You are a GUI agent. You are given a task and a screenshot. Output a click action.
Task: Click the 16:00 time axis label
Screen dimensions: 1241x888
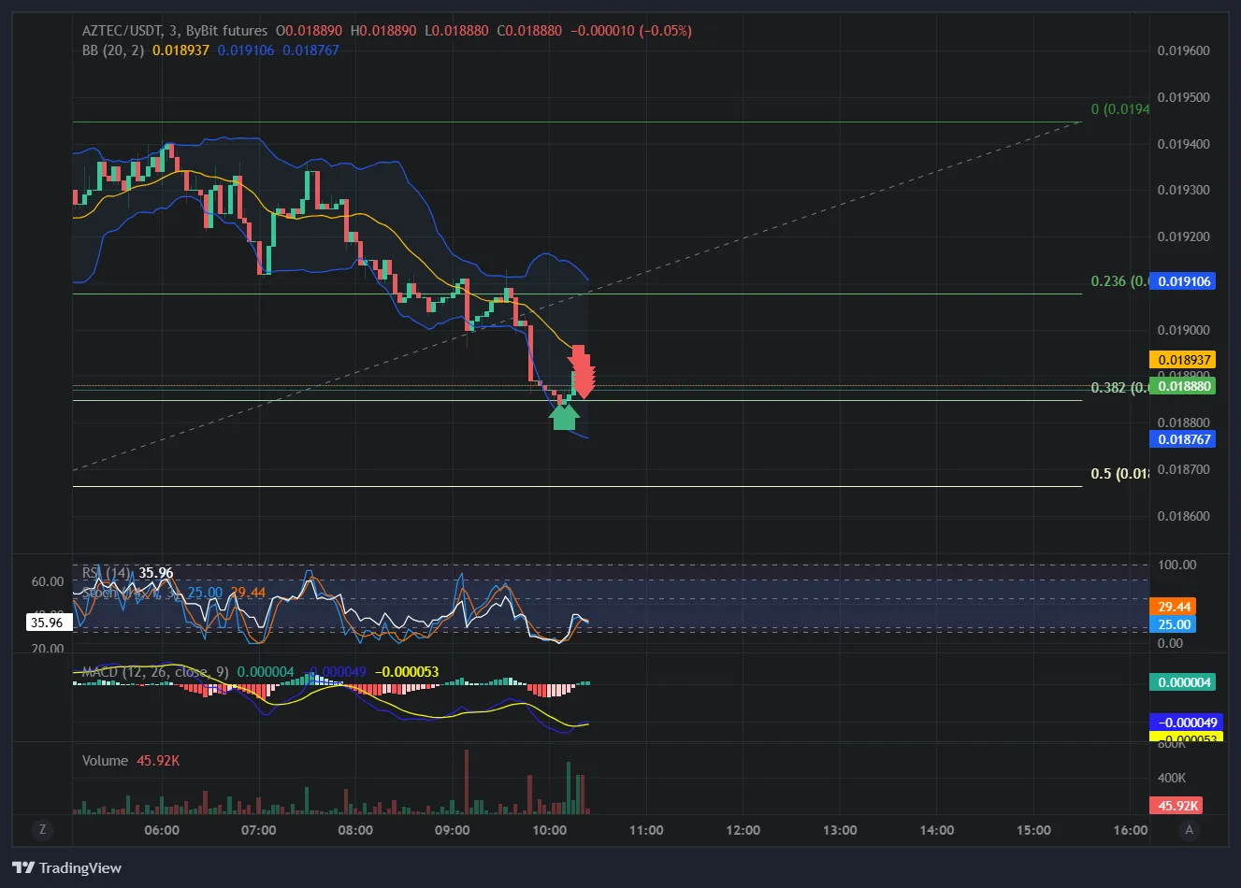[x=1130, y=830]
